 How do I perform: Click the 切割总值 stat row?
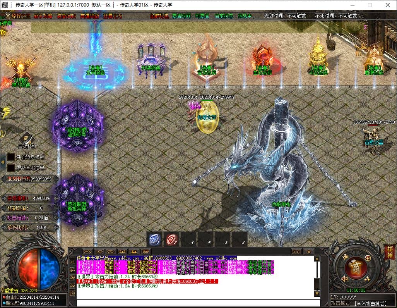30,208
